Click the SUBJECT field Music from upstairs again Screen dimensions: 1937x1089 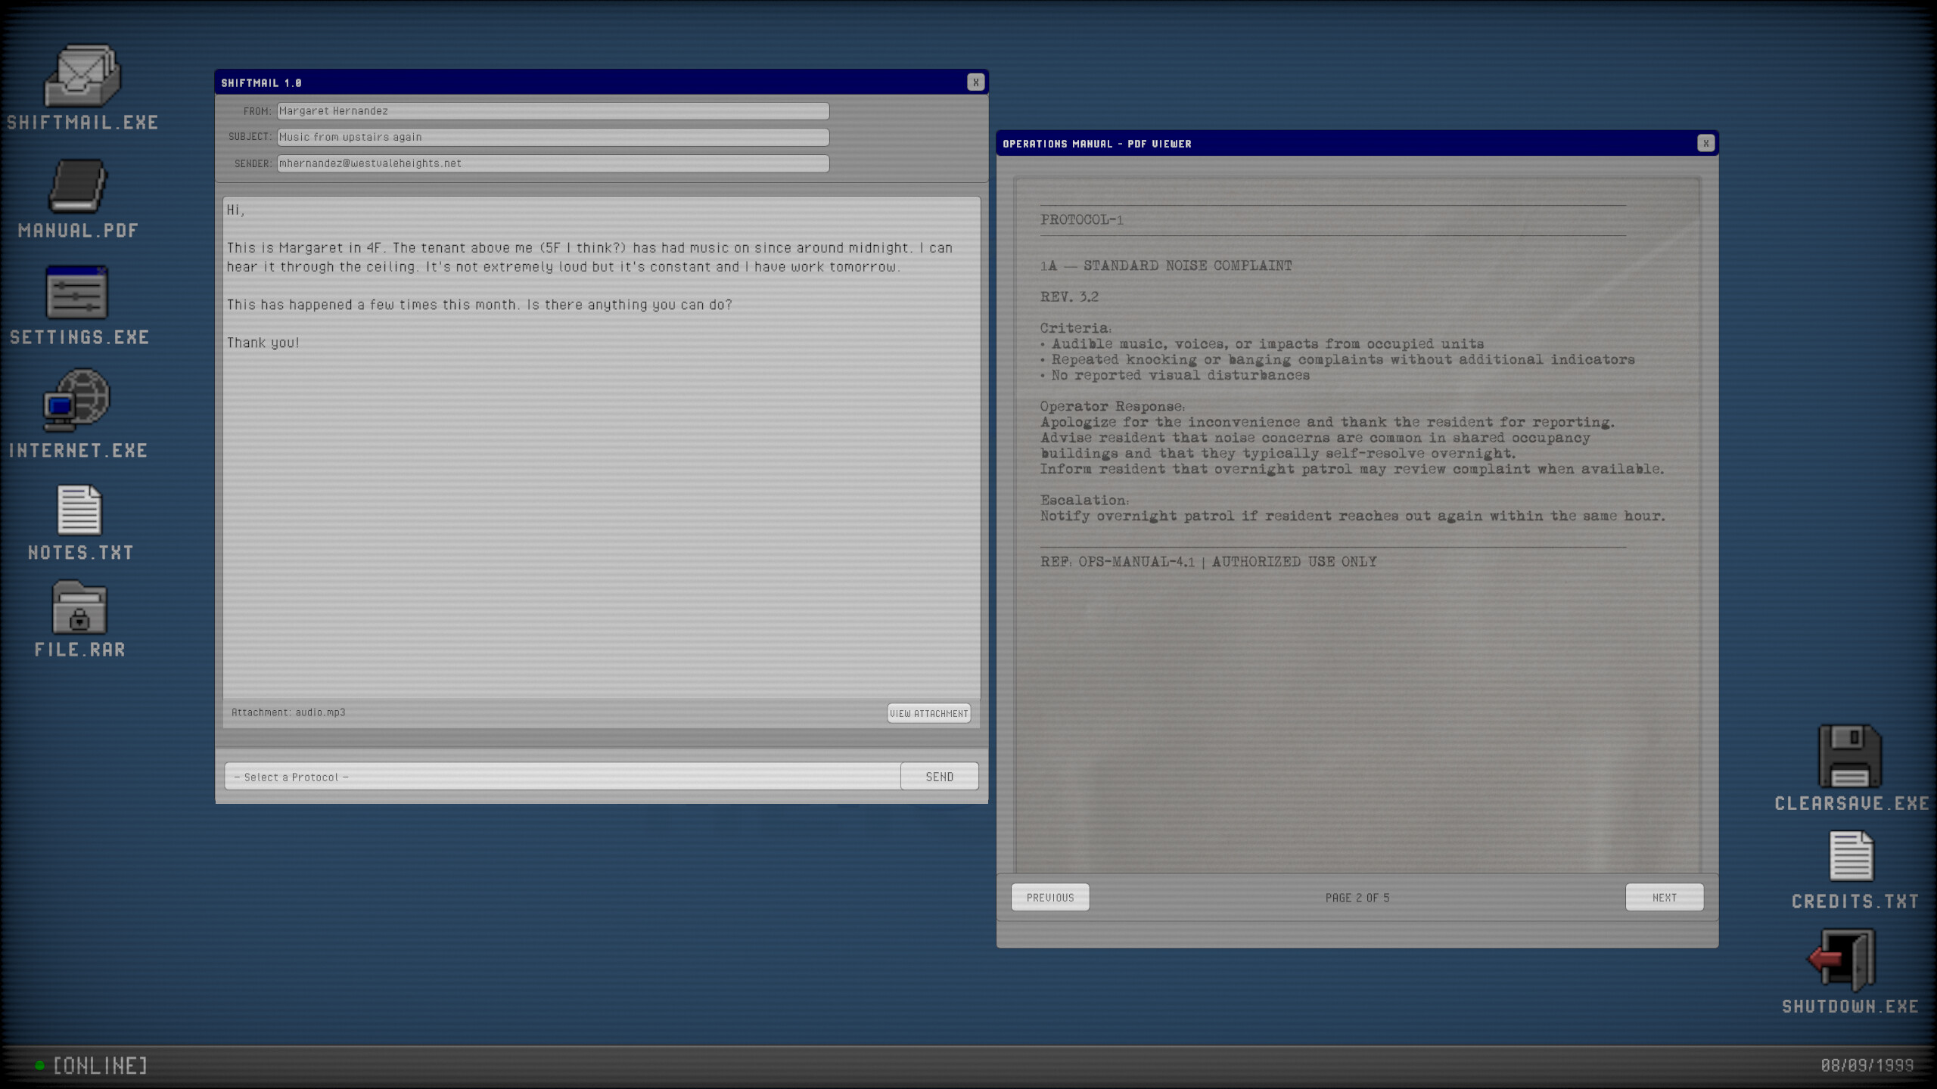point(553,137)
